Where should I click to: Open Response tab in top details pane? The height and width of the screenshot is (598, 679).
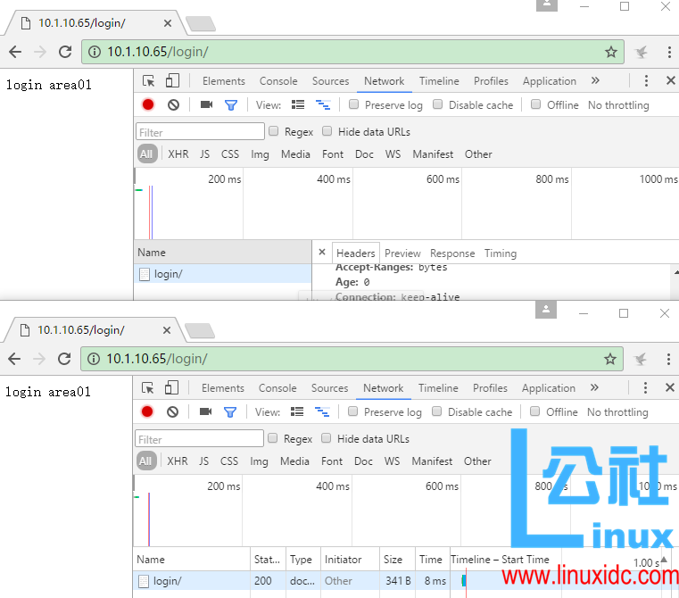click(452, 253)
